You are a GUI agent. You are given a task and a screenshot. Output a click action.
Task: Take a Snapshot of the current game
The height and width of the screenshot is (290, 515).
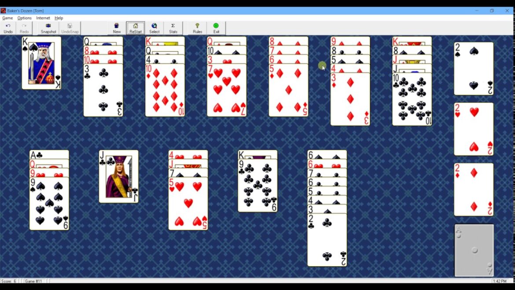tap(48, 27)
